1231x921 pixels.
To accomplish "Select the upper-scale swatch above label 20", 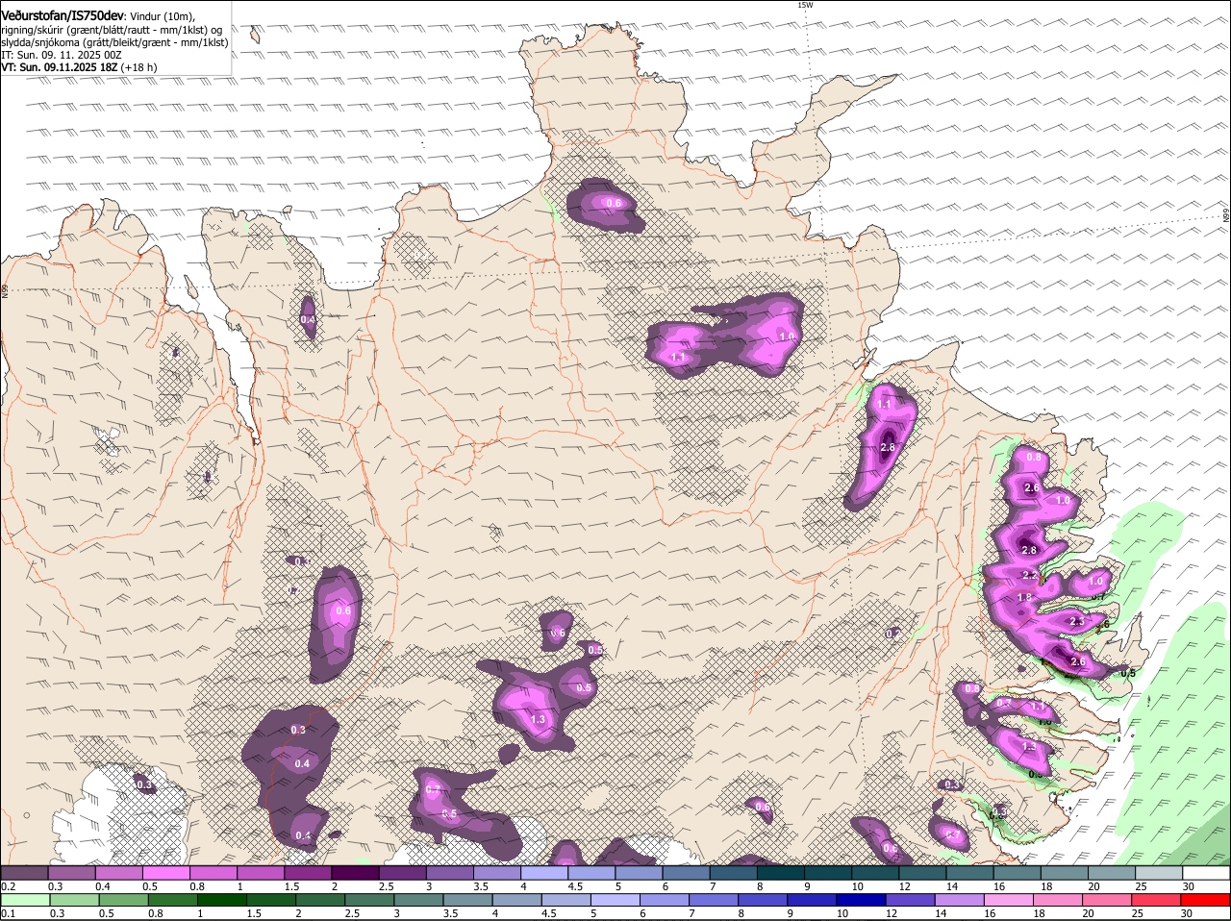I will pos(1111,873).
